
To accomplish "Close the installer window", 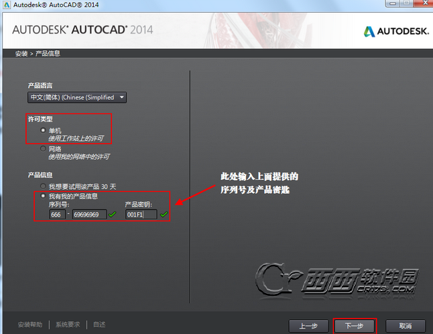I will [424, 3].
